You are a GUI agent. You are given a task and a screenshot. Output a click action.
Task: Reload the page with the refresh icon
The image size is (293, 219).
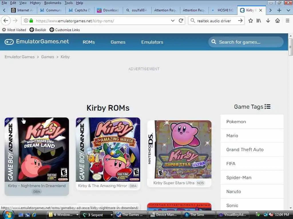[x=181, y=21]
